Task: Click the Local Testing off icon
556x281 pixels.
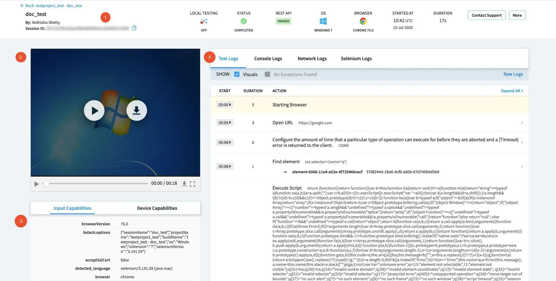Action: pyautogui.click(x=204, y=21)
